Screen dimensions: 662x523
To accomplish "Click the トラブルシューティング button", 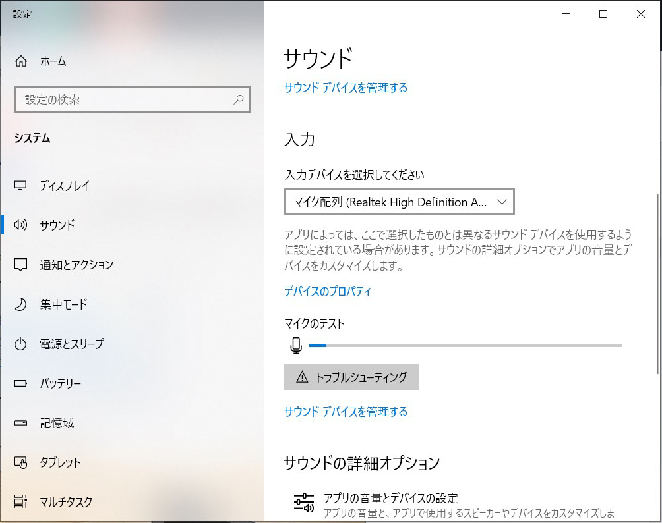I will point(351,377).
